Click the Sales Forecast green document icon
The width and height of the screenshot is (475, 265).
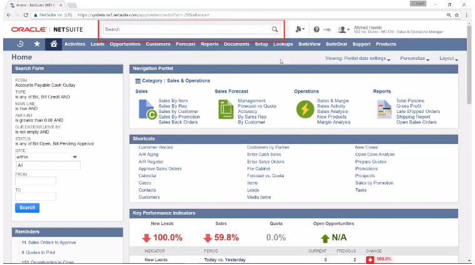(x=226, y=110)
